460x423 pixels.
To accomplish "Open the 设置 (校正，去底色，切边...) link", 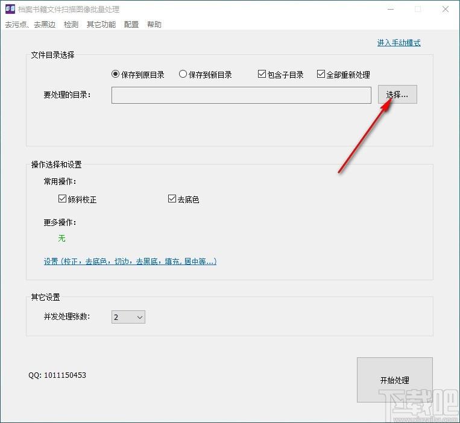I will (130, 261).
